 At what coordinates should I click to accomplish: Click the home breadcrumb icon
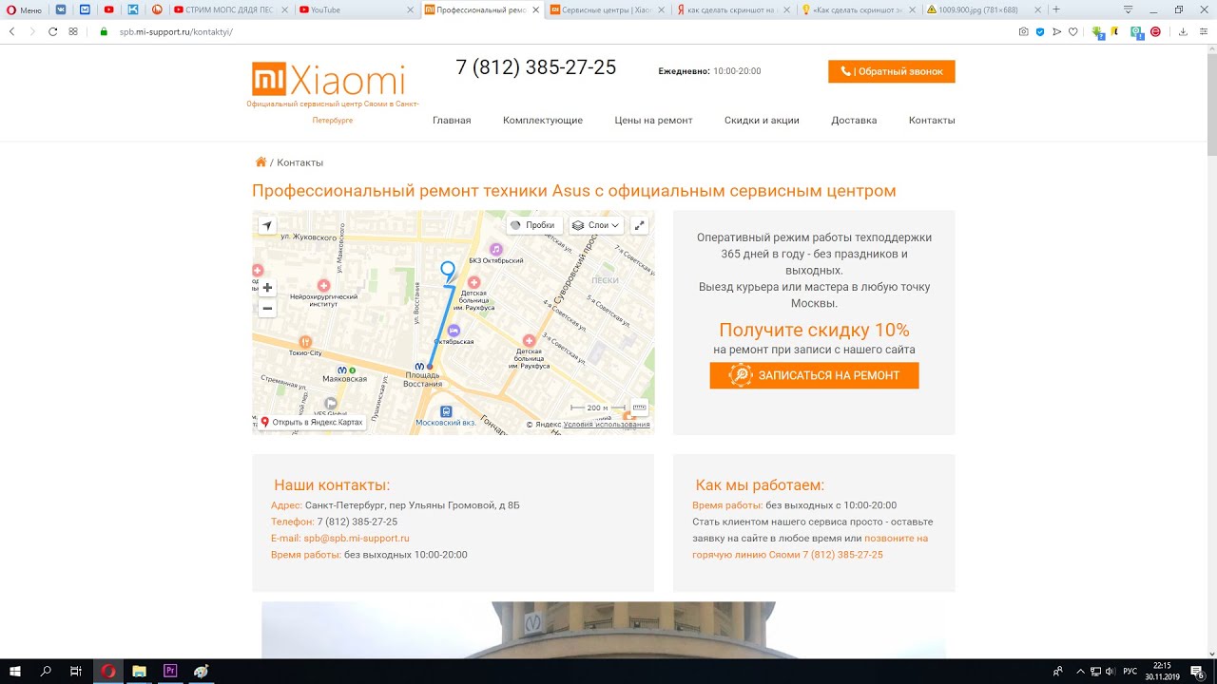point(261,161)
